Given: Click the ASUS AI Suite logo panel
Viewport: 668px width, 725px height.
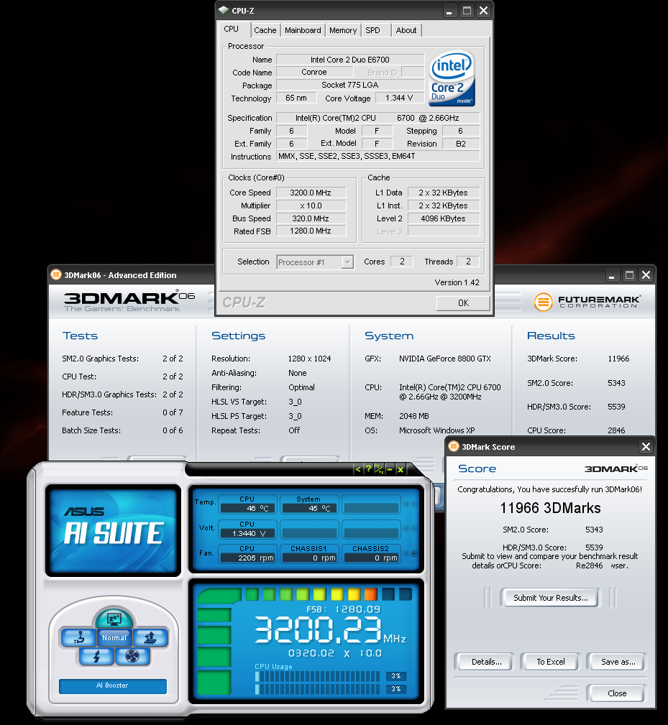Looking at the screenshot, I should tap(113, 530).
